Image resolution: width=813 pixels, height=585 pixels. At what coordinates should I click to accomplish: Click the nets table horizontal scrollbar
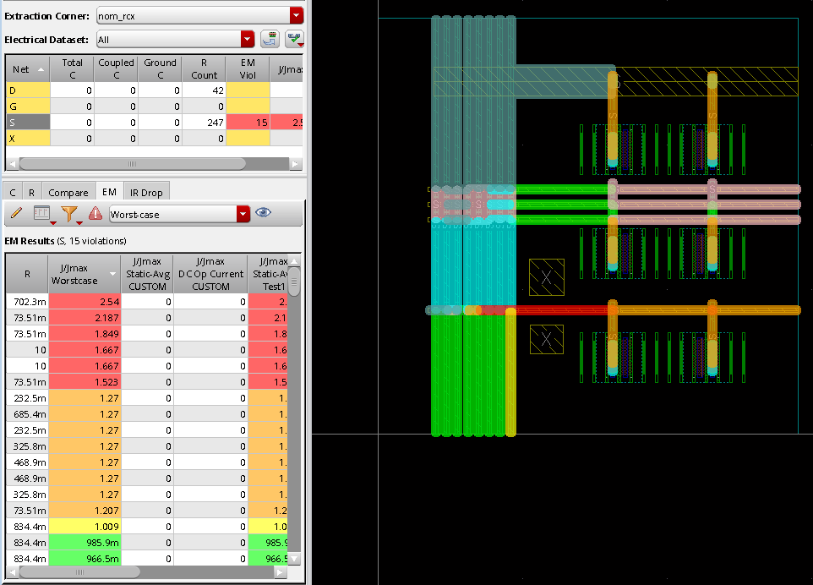point(131,164)
